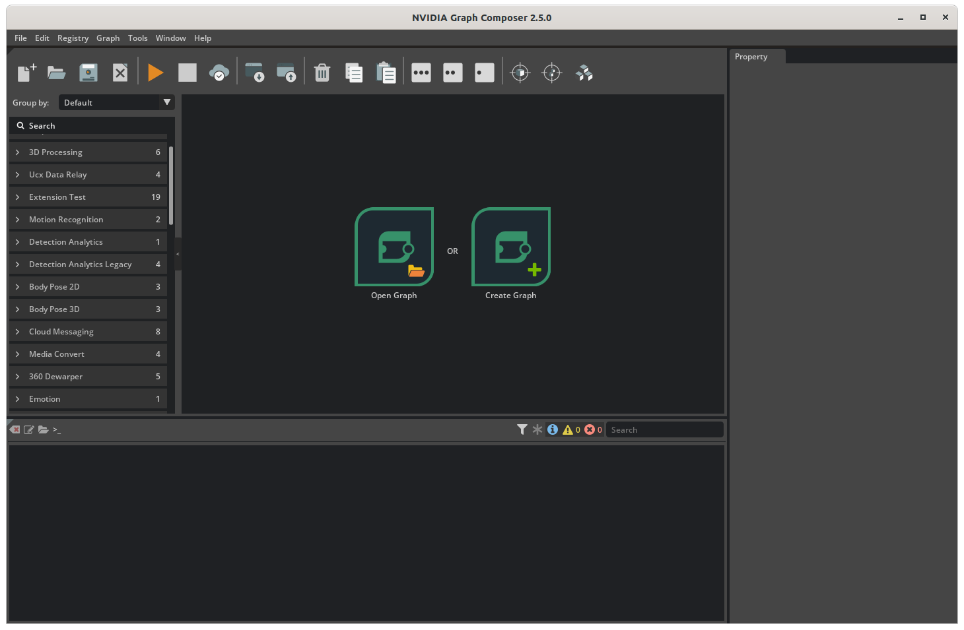964x630 pixels.
Task: Open the Registry menu
Action: [73, 38]
